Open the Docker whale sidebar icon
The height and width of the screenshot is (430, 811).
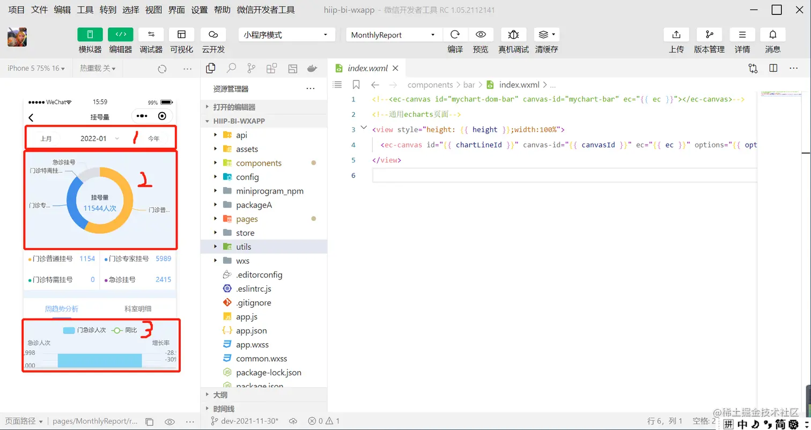tap(312, 68)
